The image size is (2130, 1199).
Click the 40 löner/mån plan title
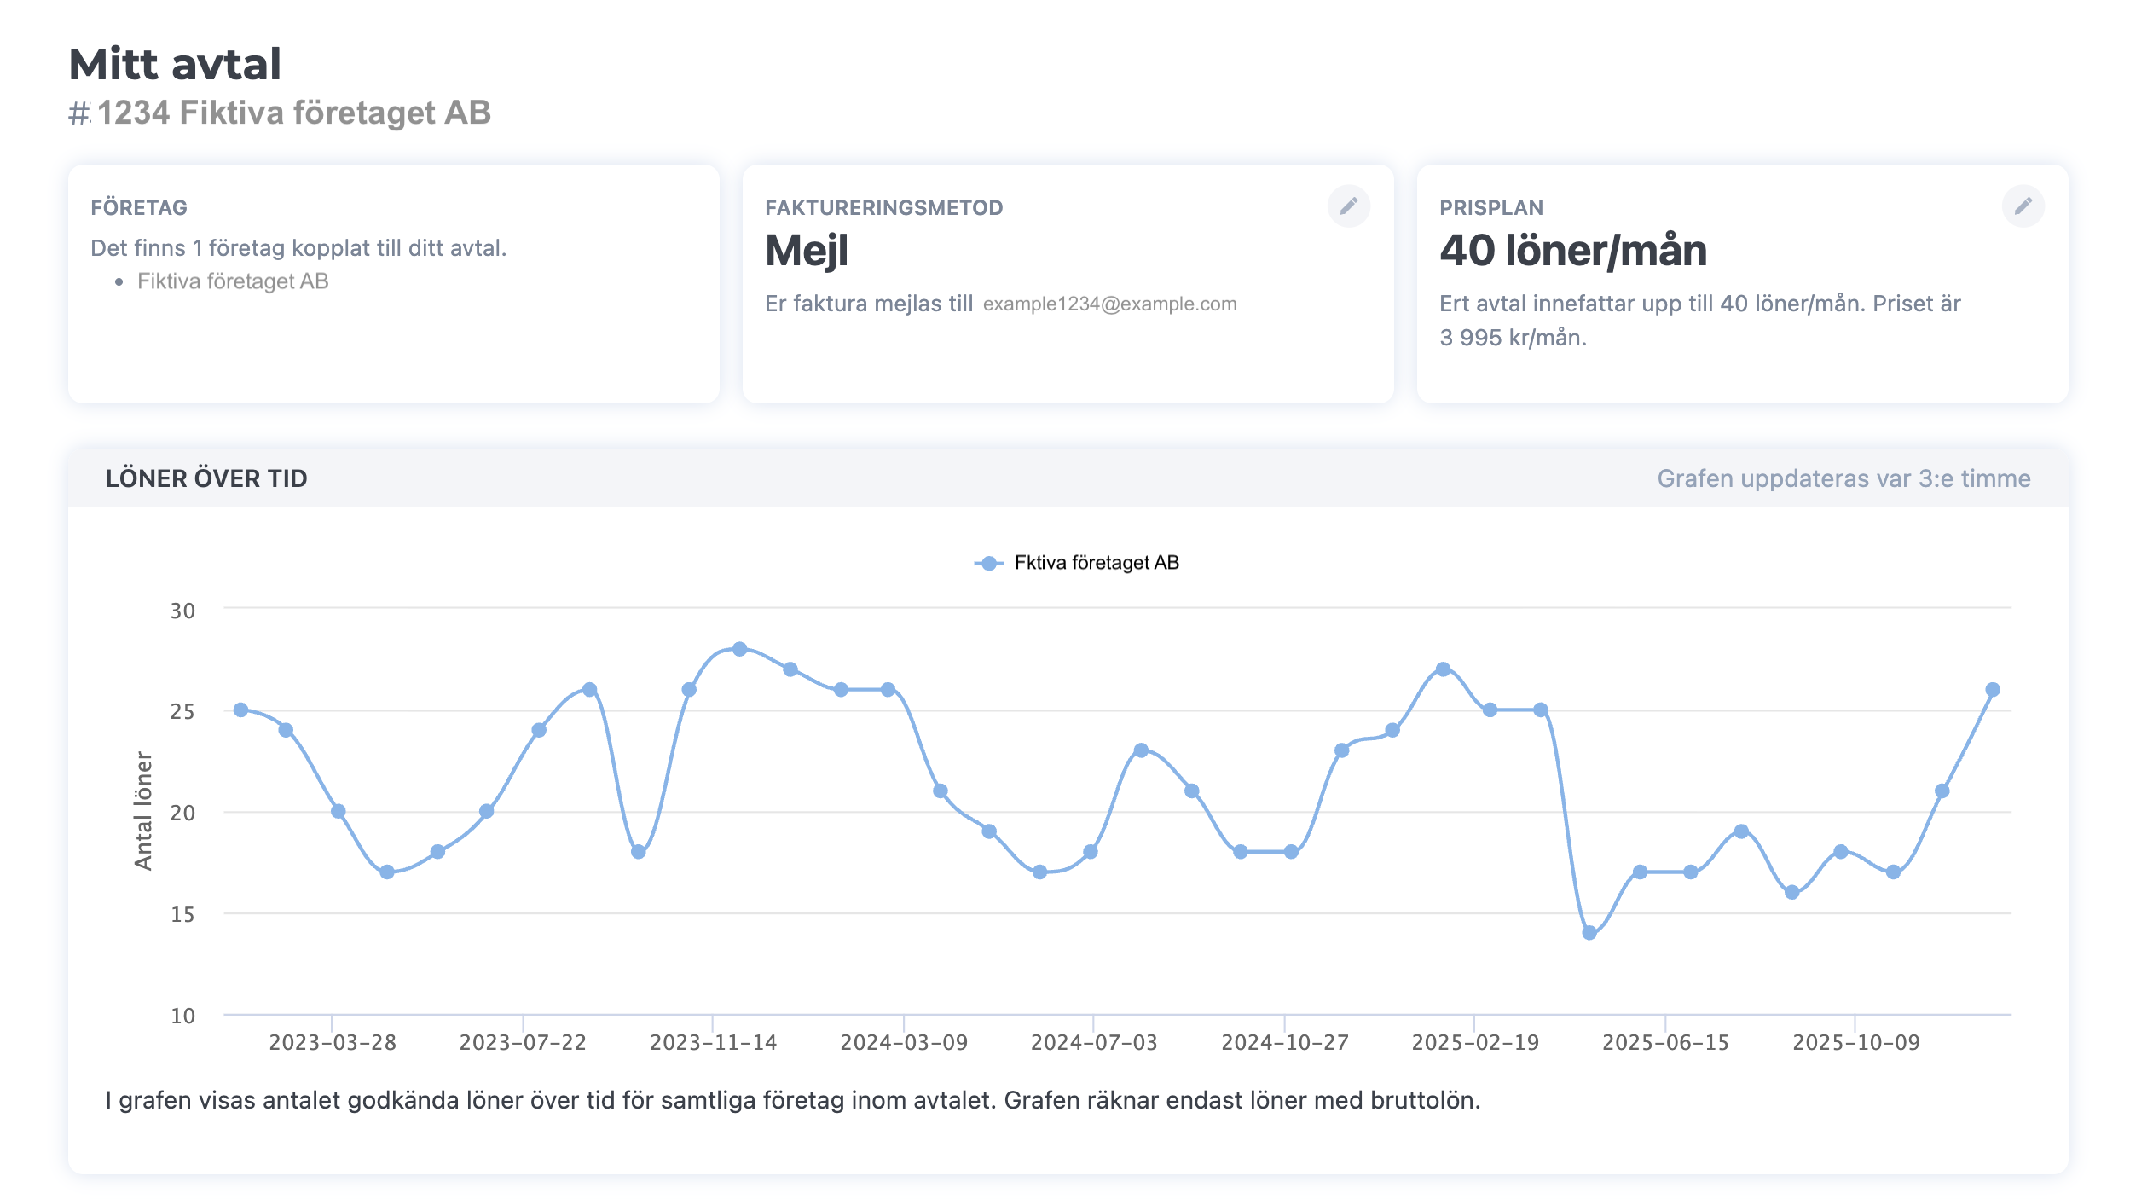tap(1572, 251)
